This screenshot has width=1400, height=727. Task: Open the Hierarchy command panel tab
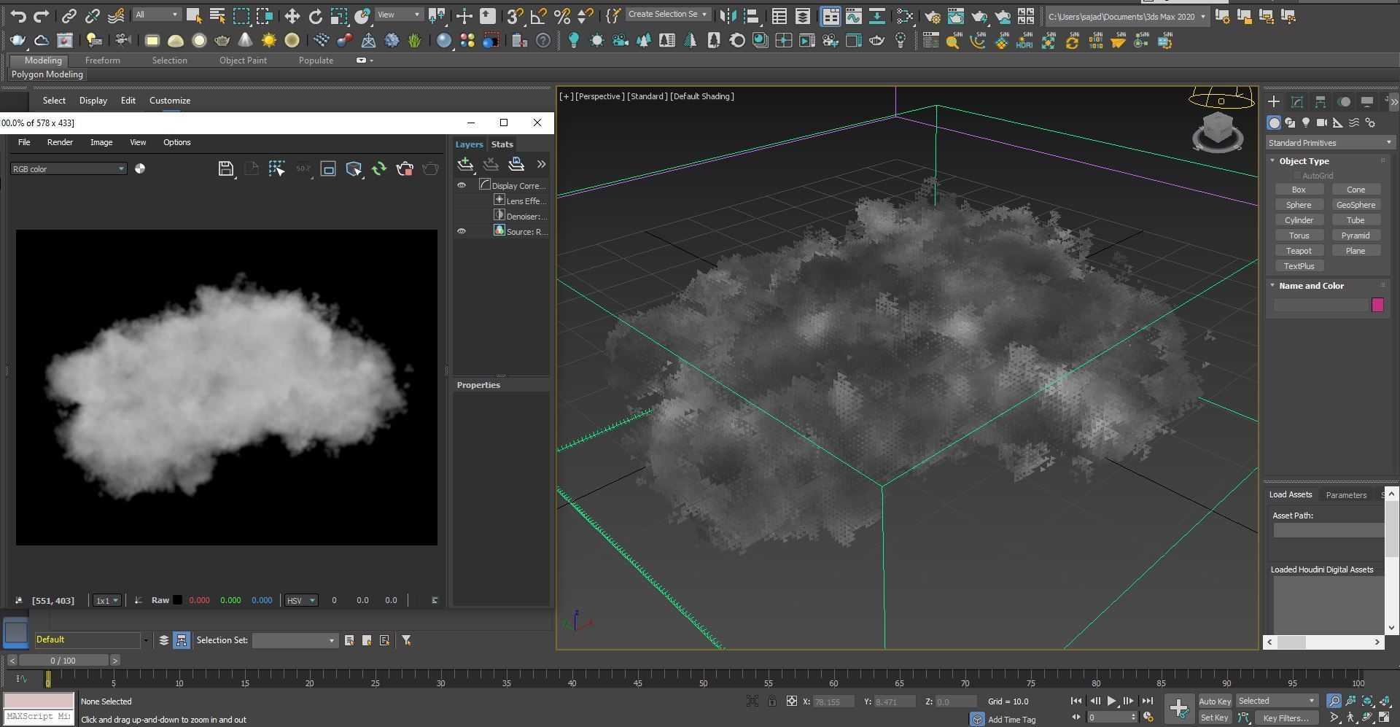coord(1321,102)
